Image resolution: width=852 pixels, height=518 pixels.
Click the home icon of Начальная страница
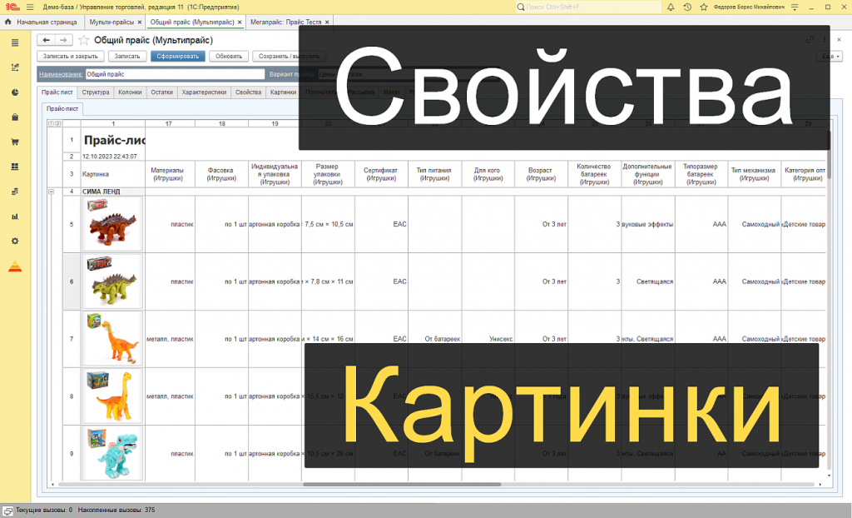7,22
